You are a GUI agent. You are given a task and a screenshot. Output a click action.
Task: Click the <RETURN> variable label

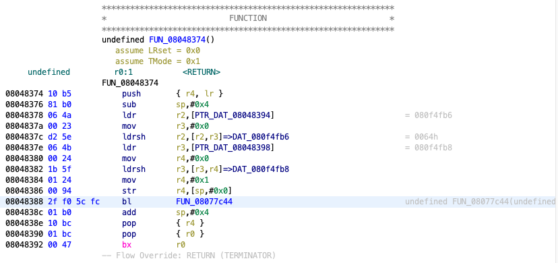click(x=201, y=72)
